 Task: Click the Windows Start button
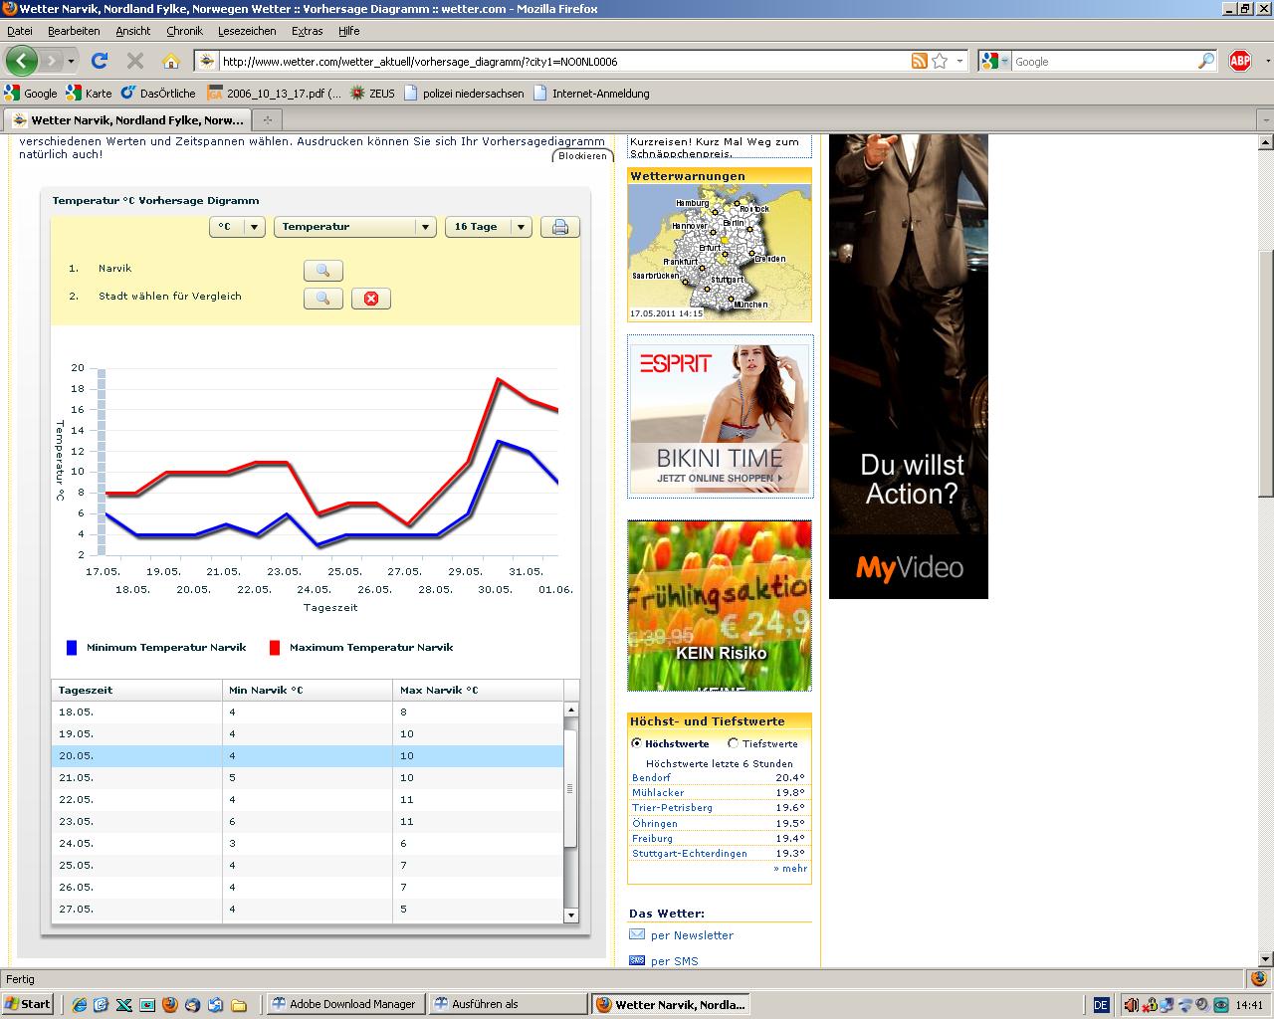tap(28, 1004)
